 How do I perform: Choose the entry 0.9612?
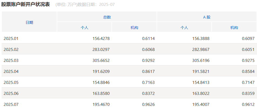[248, 105]
